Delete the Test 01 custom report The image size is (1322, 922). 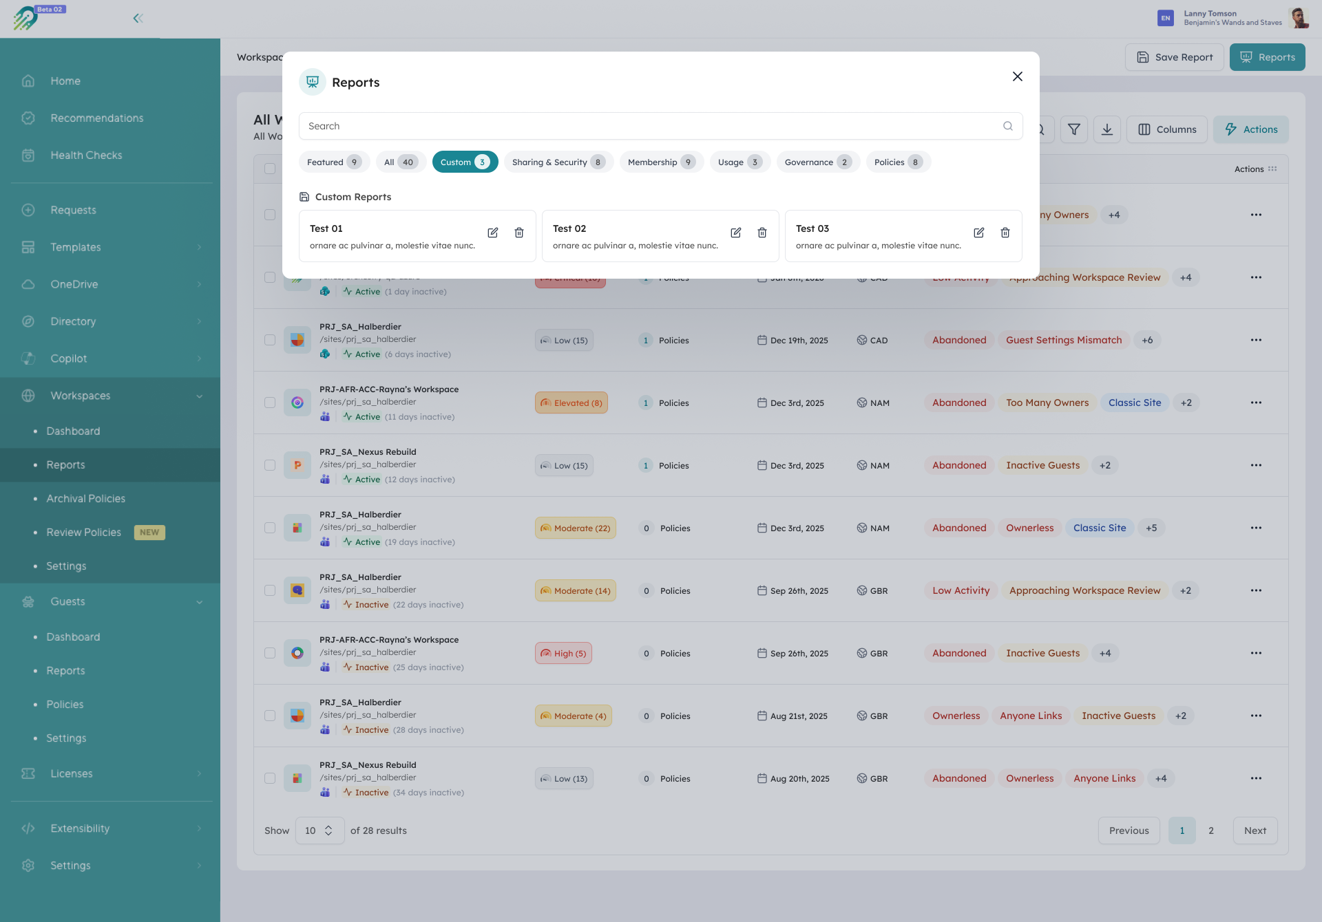click(x=519, y=233)
